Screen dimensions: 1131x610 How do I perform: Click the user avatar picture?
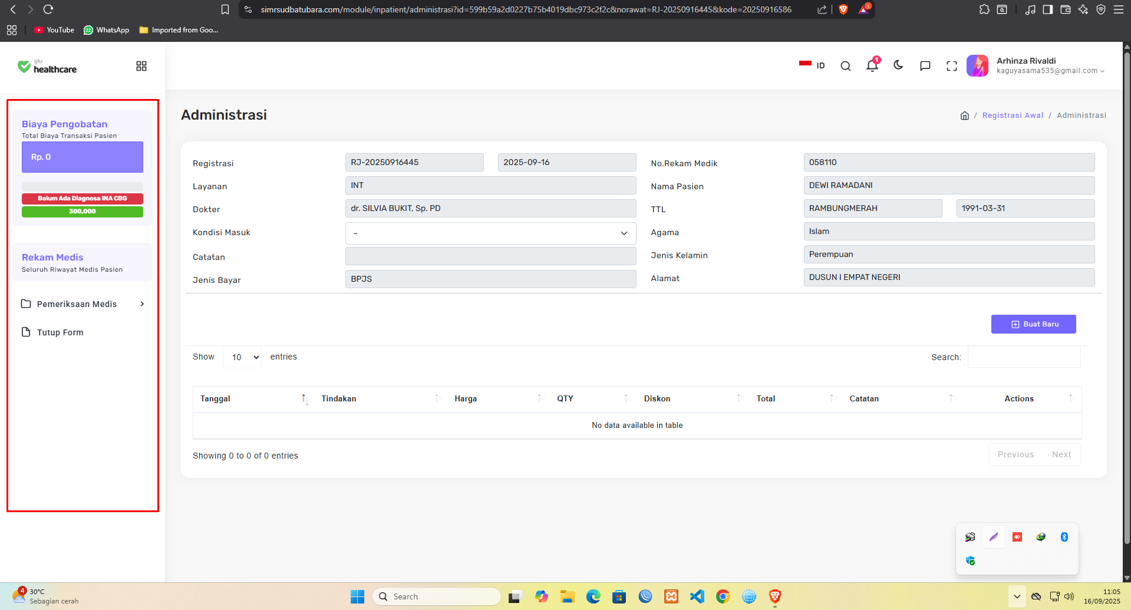[x=978, y=65]
